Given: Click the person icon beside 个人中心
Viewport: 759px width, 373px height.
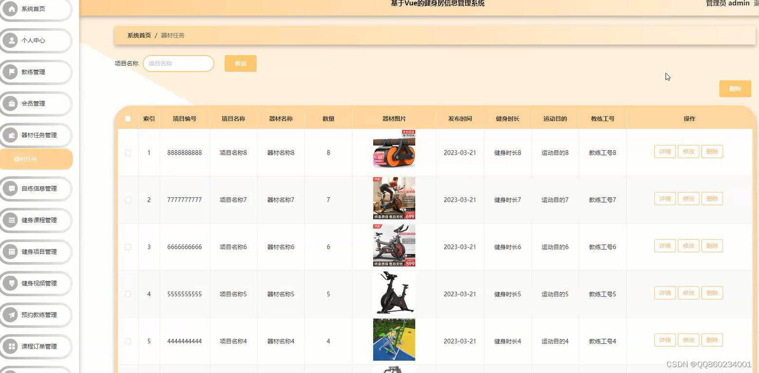Looking at the screenshot, I should (x=11, y=40).
